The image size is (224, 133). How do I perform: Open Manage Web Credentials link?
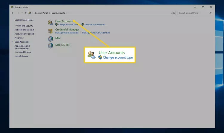point(67,33)
